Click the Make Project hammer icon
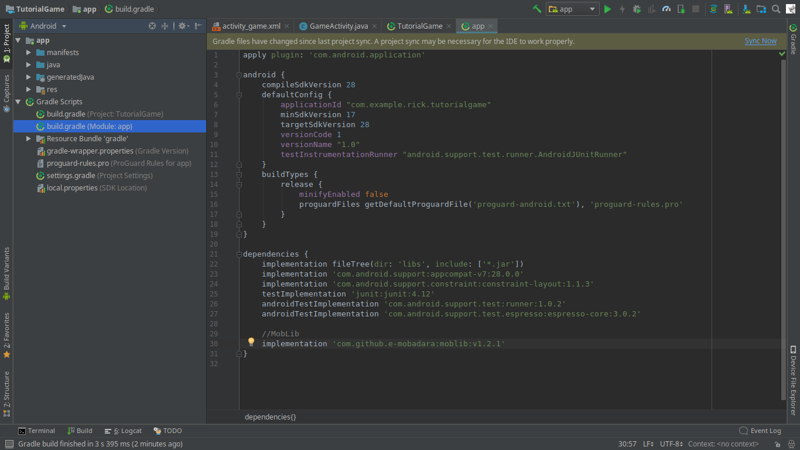Screen dimensions: 800x450 (x=536, y=9)
